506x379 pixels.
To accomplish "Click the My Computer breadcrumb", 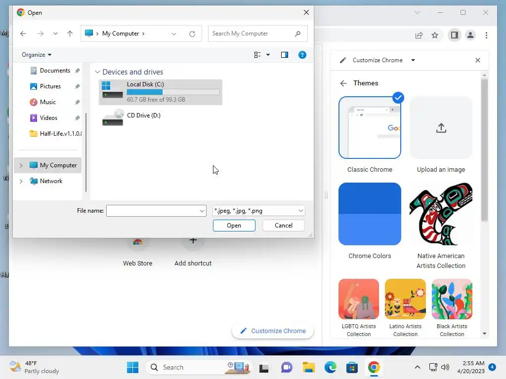I will click(x=121, y=34).
